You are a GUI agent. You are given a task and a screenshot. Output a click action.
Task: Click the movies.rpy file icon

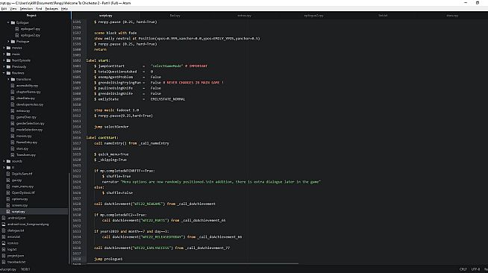tap(13, 136)
